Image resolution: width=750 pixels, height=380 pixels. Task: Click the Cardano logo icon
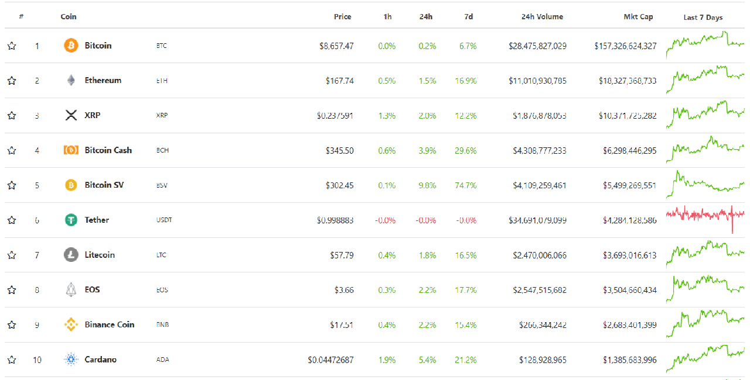[x=71, y=360]
